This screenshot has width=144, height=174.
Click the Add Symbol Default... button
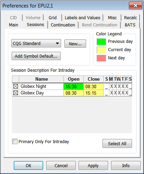[x=36, y=56]
